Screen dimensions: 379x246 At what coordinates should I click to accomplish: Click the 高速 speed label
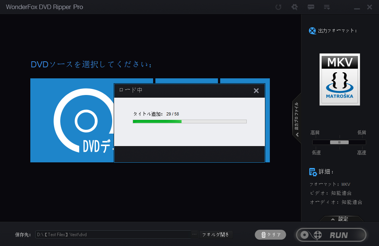[x=362, y=153]
